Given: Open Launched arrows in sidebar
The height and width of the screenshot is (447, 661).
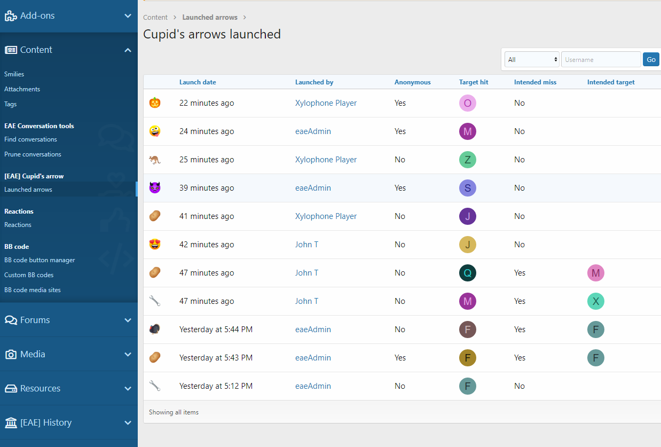Looking at the screenshot, I should 28,190.
